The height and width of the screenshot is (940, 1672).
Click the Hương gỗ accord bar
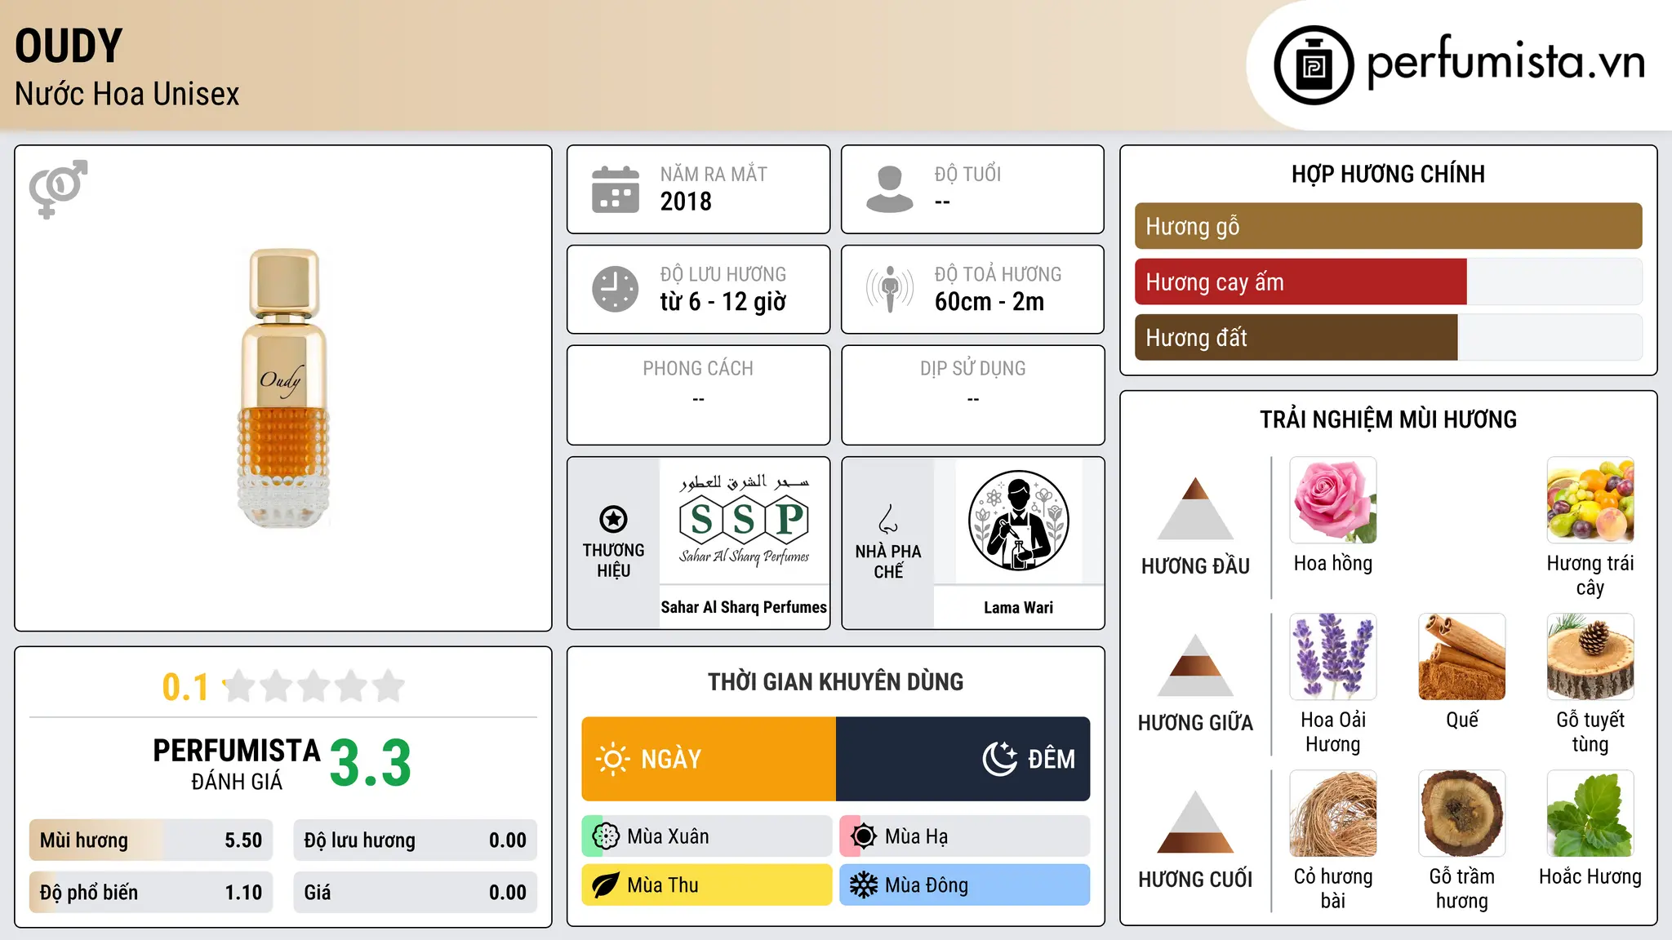1388,226
